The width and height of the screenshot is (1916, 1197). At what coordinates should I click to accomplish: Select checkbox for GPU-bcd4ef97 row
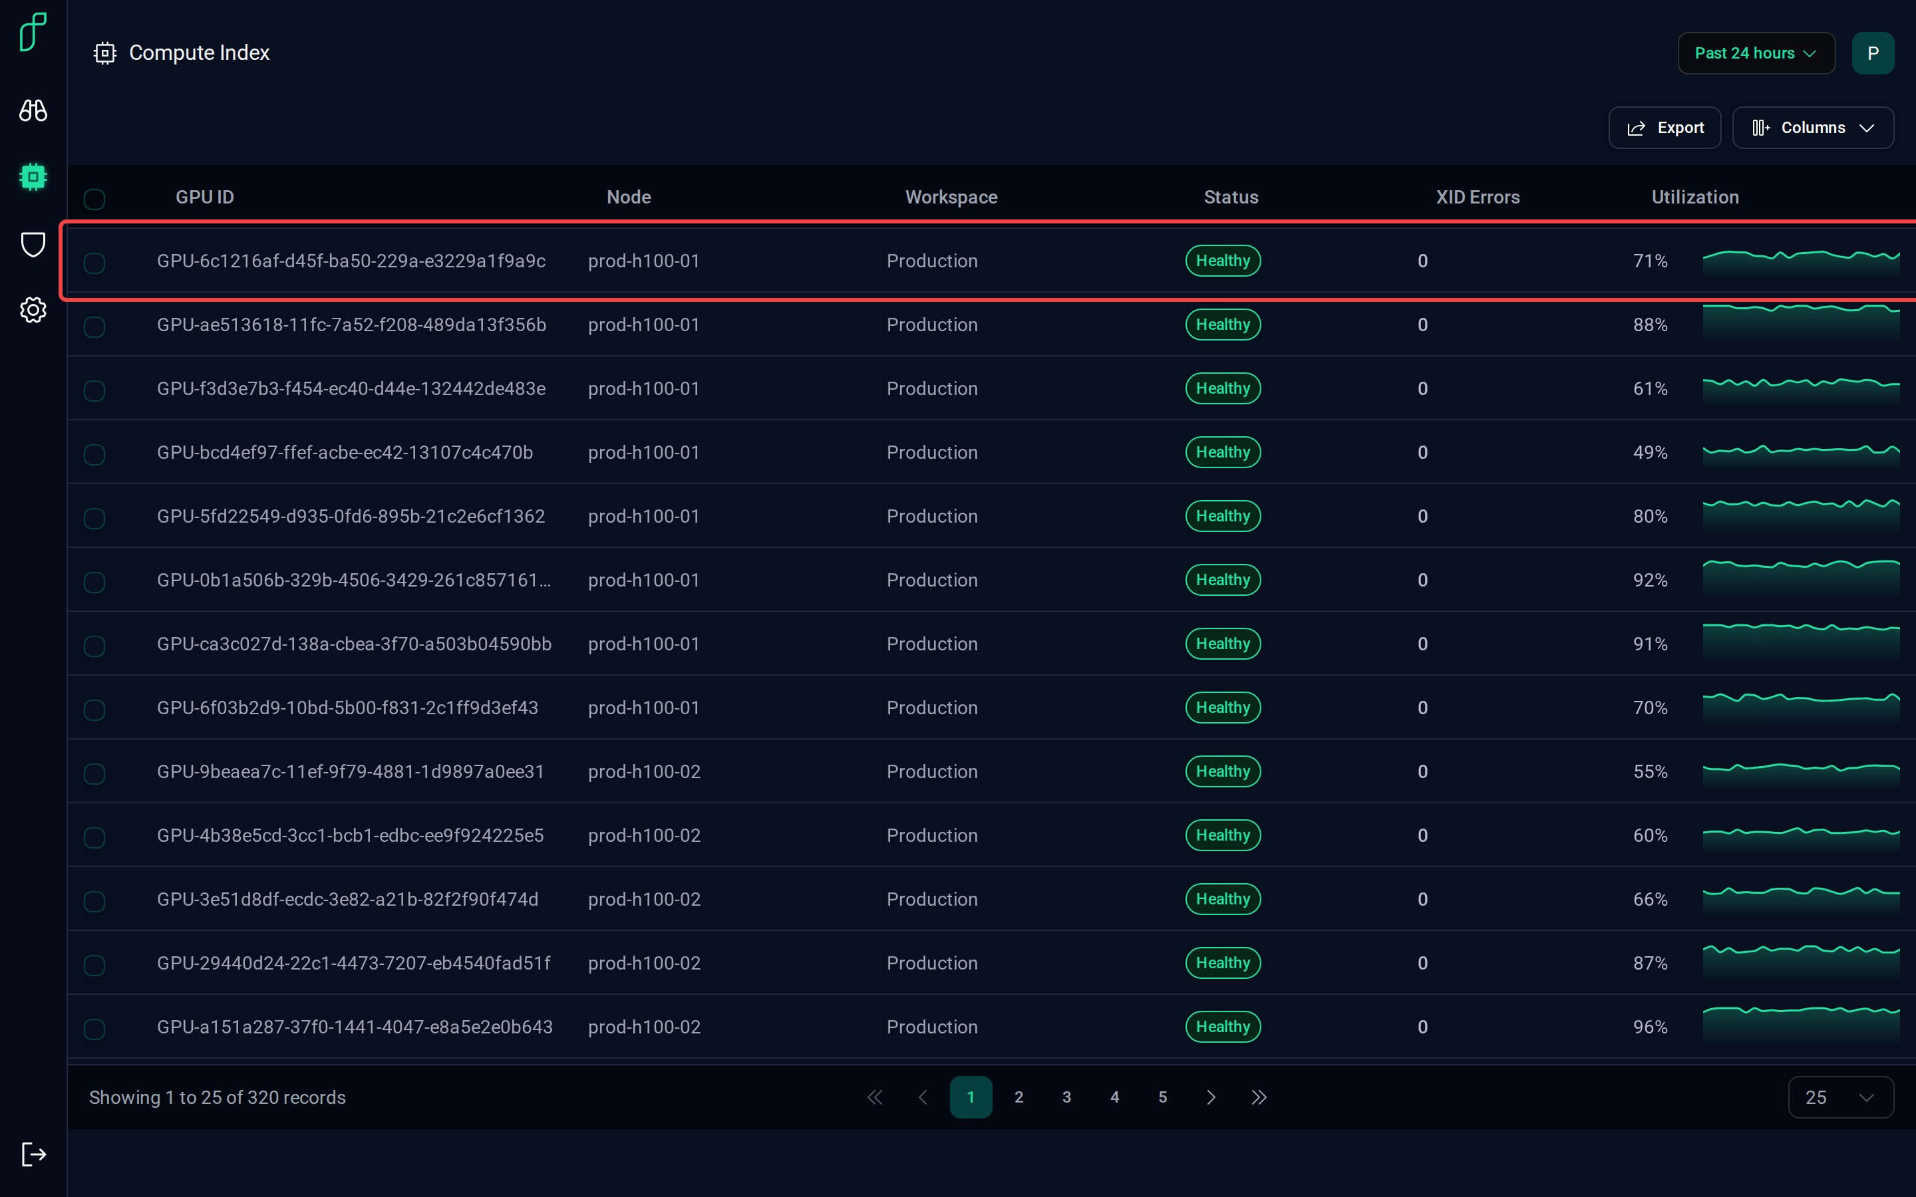pyautogui.click(x=94, y=454)
